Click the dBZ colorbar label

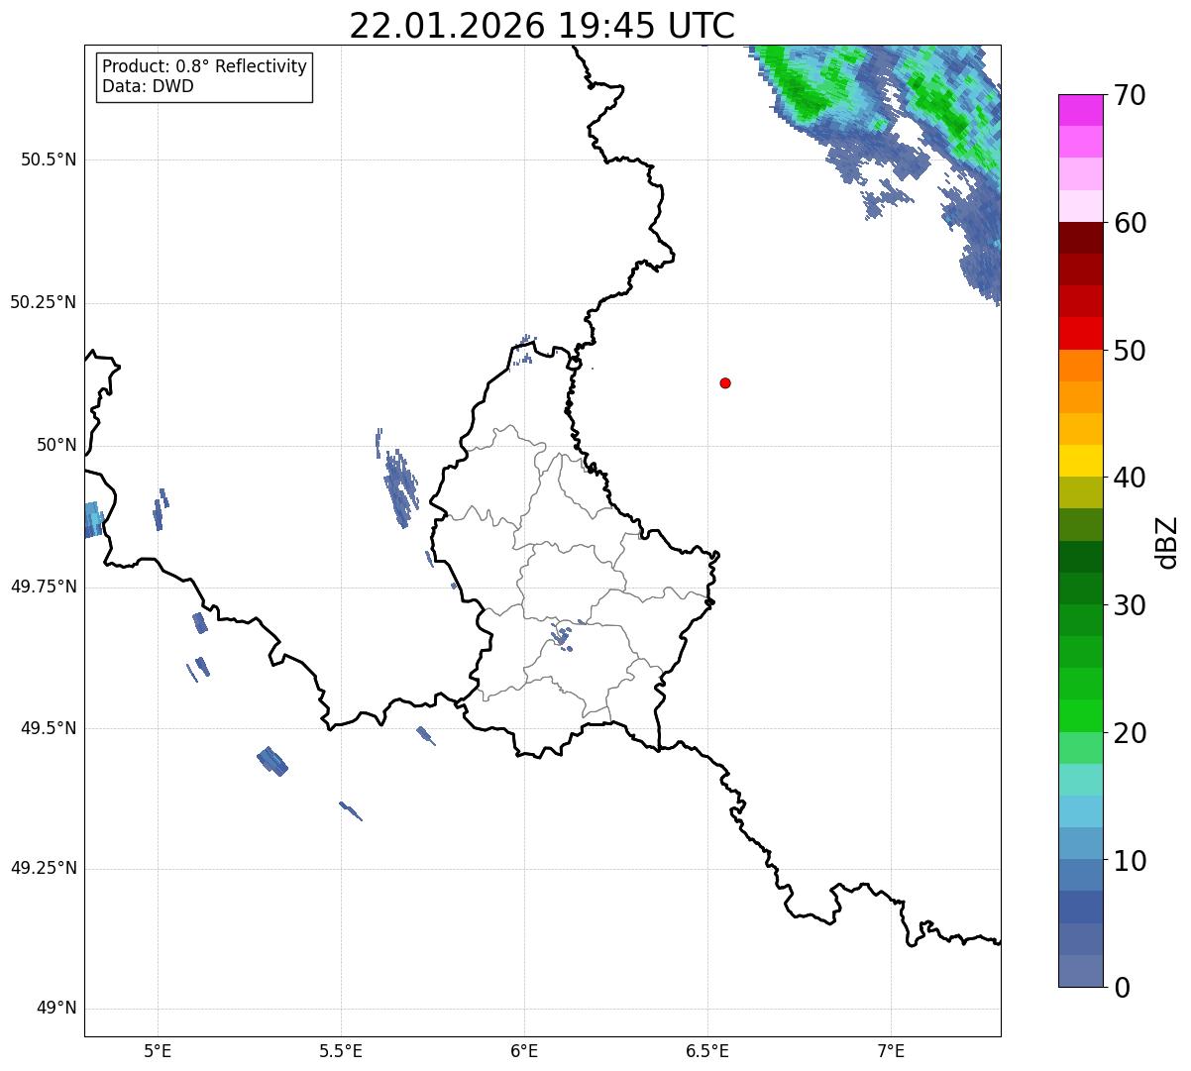pyautogui.click(x=1166, y=541)
